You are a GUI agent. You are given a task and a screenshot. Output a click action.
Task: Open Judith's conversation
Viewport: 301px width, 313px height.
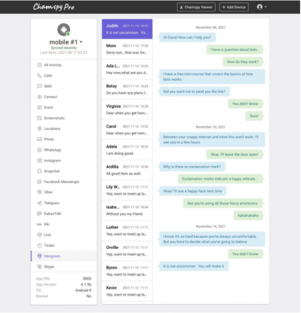click(127, 29)
